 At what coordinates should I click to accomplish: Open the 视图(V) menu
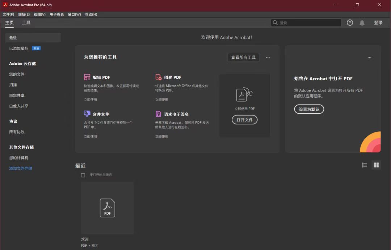point(40,14)
